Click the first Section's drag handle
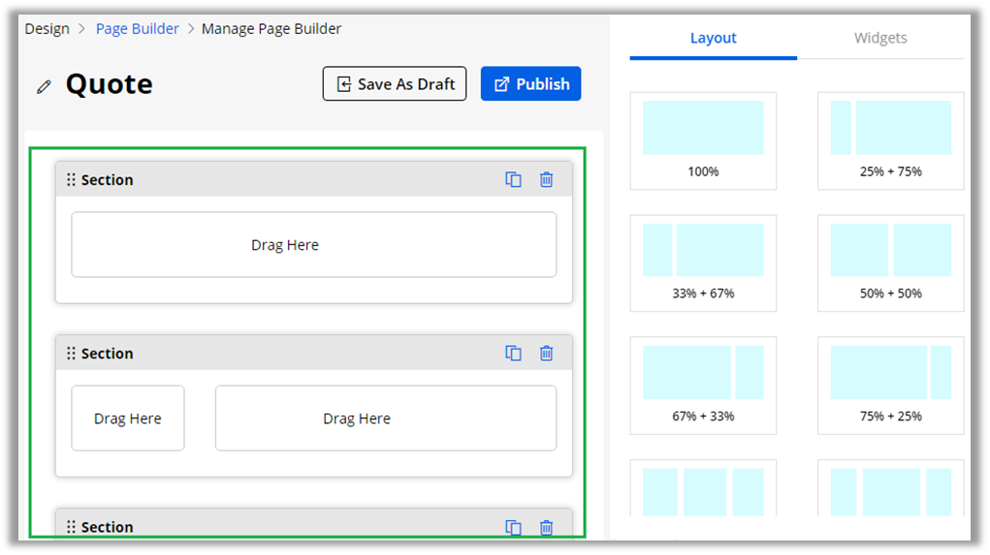 (x=71, y=179)
